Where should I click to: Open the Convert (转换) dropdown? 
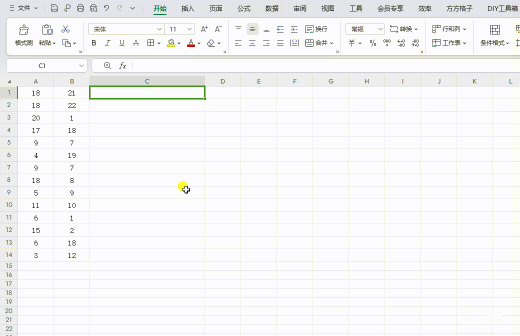point(403,29)
